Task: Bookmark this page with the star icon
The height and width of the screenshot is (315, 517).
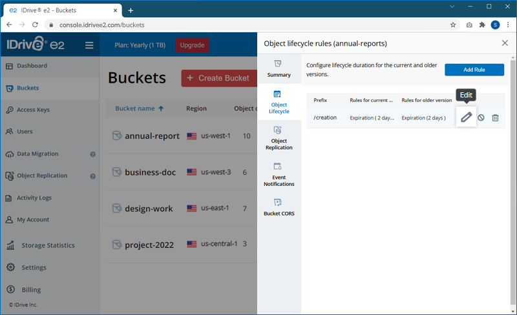Action: click(453, 25)
